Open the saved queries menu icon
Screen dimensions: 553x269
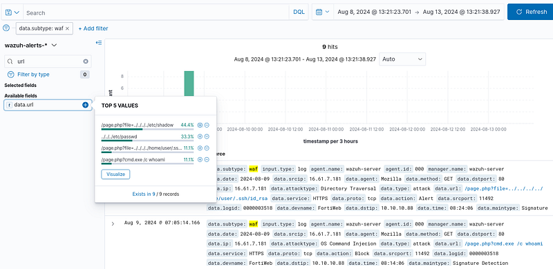click(12, 12)
